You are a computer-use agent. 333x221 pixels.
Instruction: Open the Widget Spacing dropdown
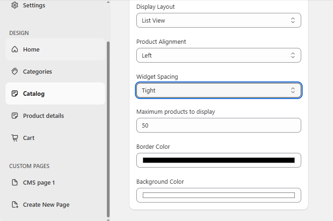point(218,90)
